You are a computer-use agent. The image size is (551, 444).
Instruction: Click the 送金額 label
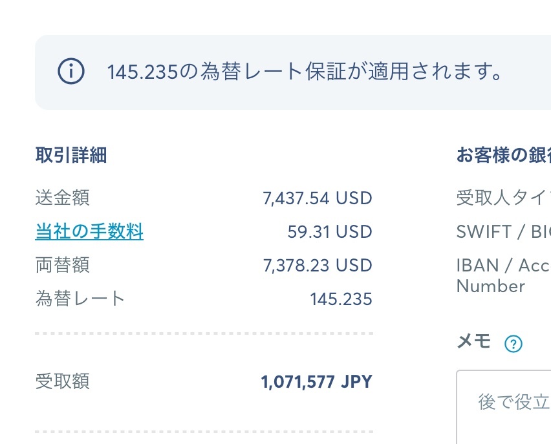pyautogui.click(x=62, y=198)
